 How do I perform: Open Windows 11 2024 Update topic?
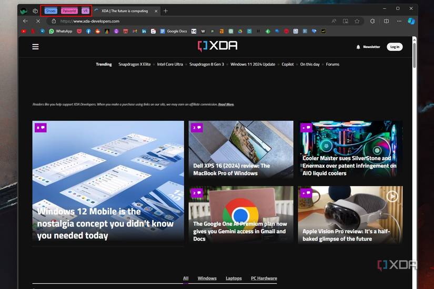[x=253, y=64]
